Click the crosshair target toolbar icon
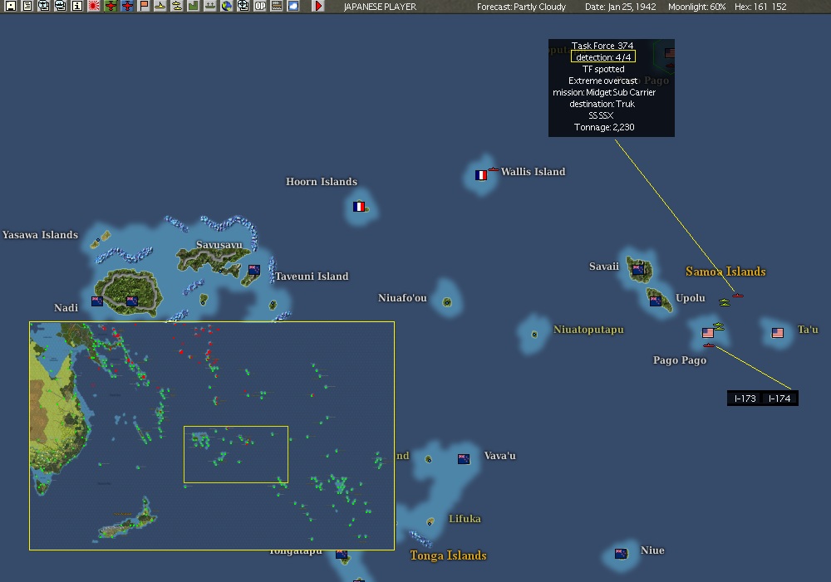 click(x=243, y=6)
